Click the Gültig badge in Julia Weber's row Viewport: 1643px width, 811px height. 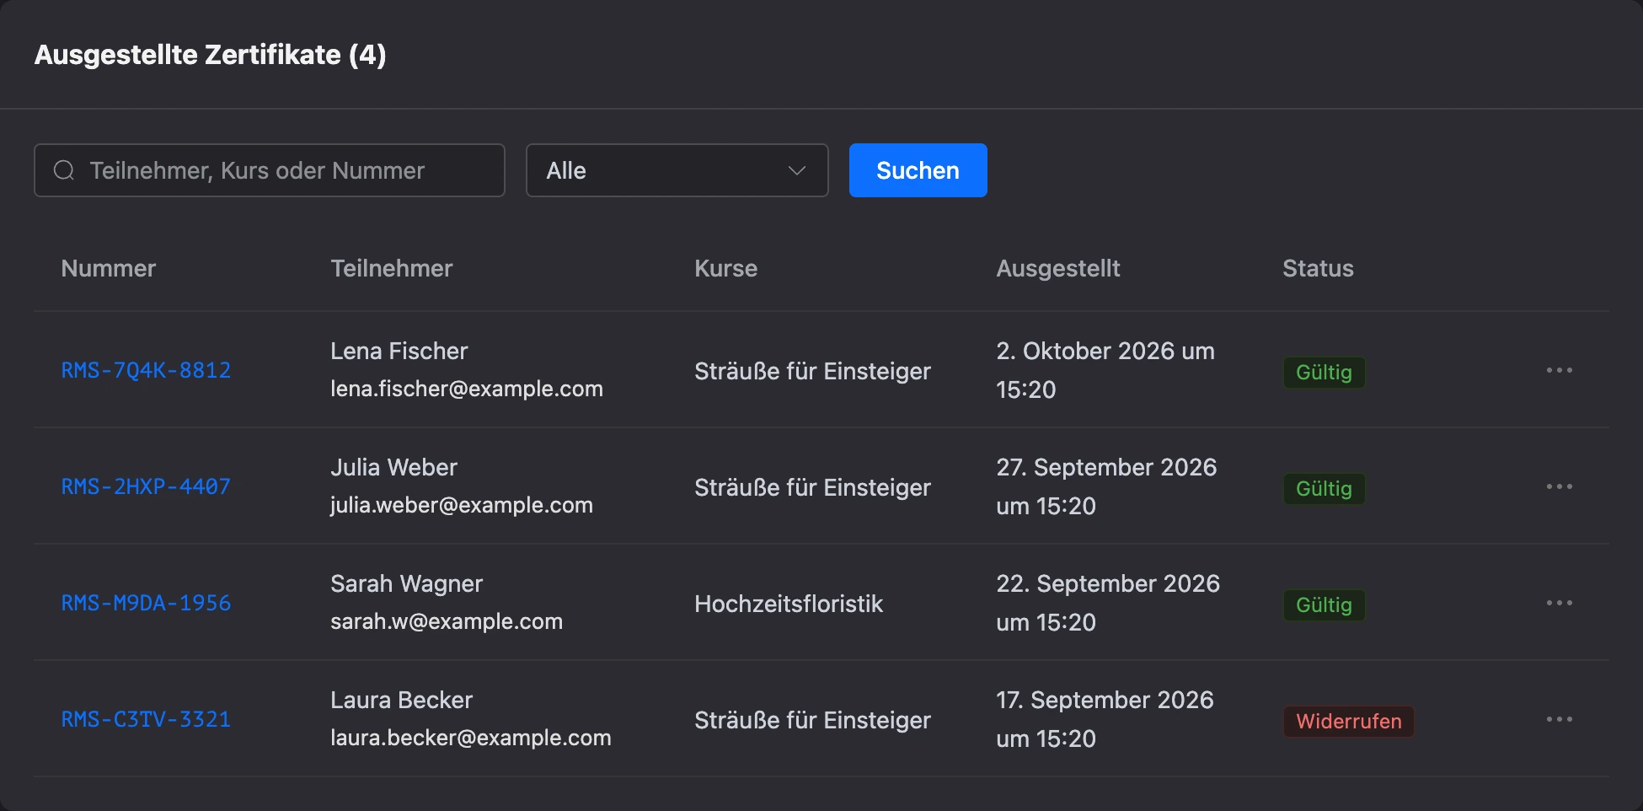[1324, 488]
